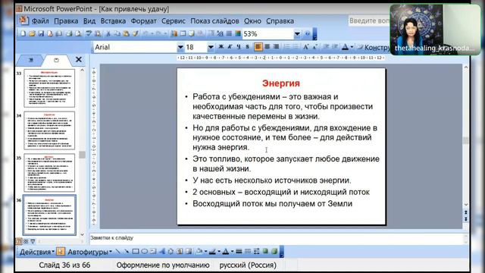The width and height of the screenshot is (485, 273).
Task: Click the New presentation icon
Action: coord(23,33)
